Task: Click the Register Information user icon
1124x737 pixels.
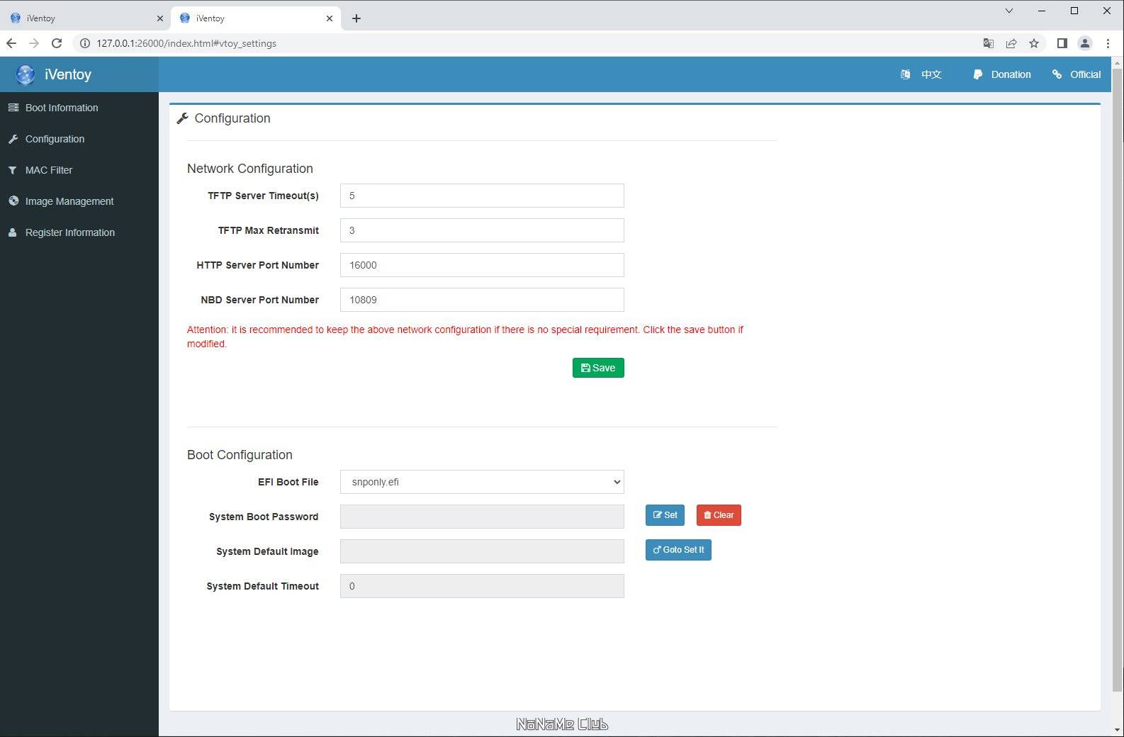Action: 12,232
